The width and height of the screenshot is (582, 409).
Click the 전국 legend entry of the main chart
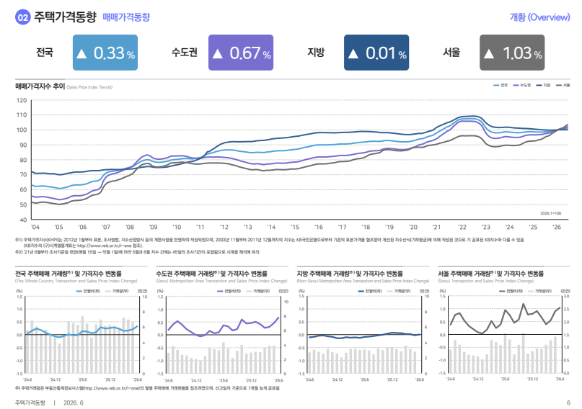coord(501,85)
